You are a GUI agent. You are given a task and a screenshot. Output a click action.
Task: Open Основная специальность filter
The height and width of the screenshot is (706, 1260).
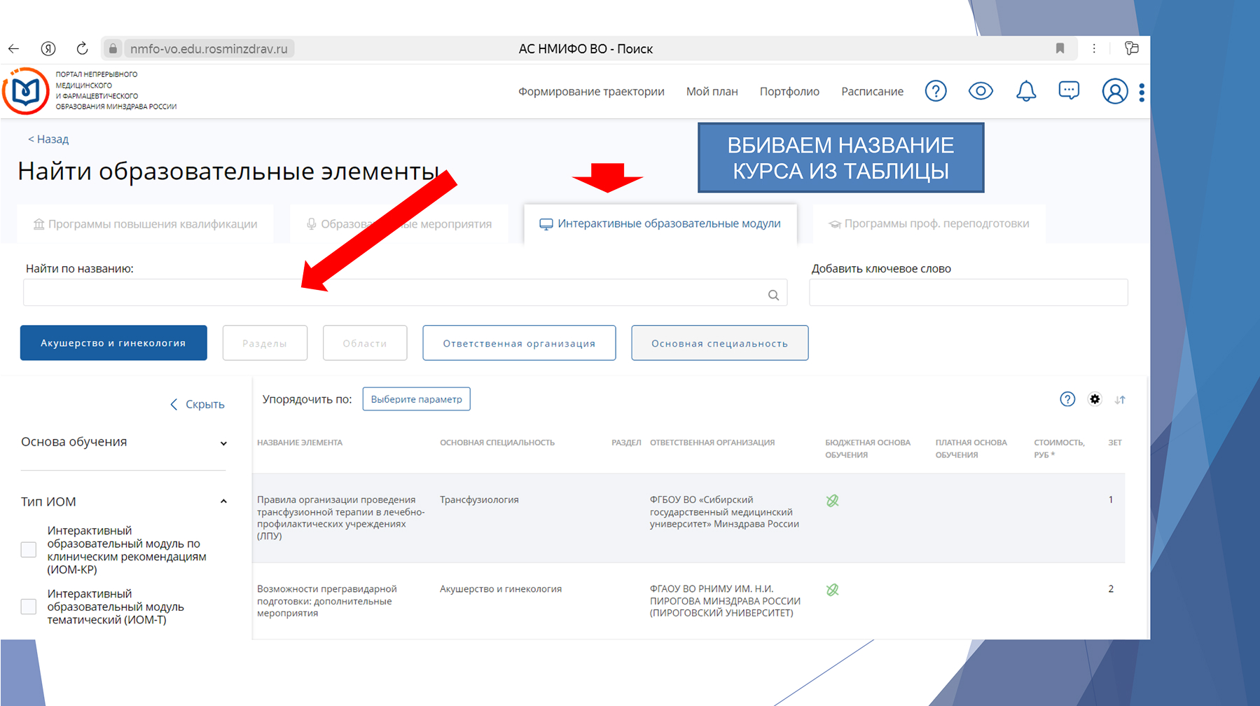pyautogui.click(x=720, y=343)
